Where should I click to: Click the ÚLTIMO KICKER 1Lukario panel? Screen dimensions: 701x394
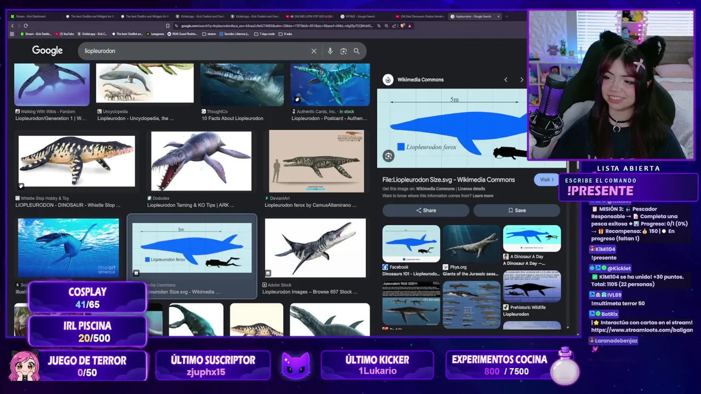(377, 366)
